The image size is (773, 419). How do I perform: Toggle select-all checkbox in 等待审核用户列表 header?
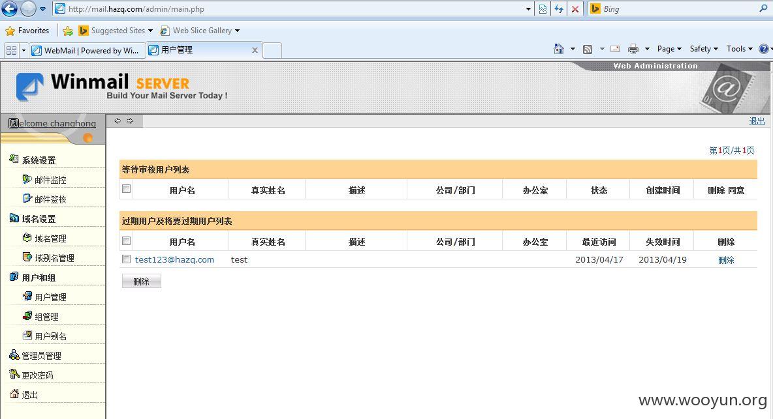(x=126, y=189)
